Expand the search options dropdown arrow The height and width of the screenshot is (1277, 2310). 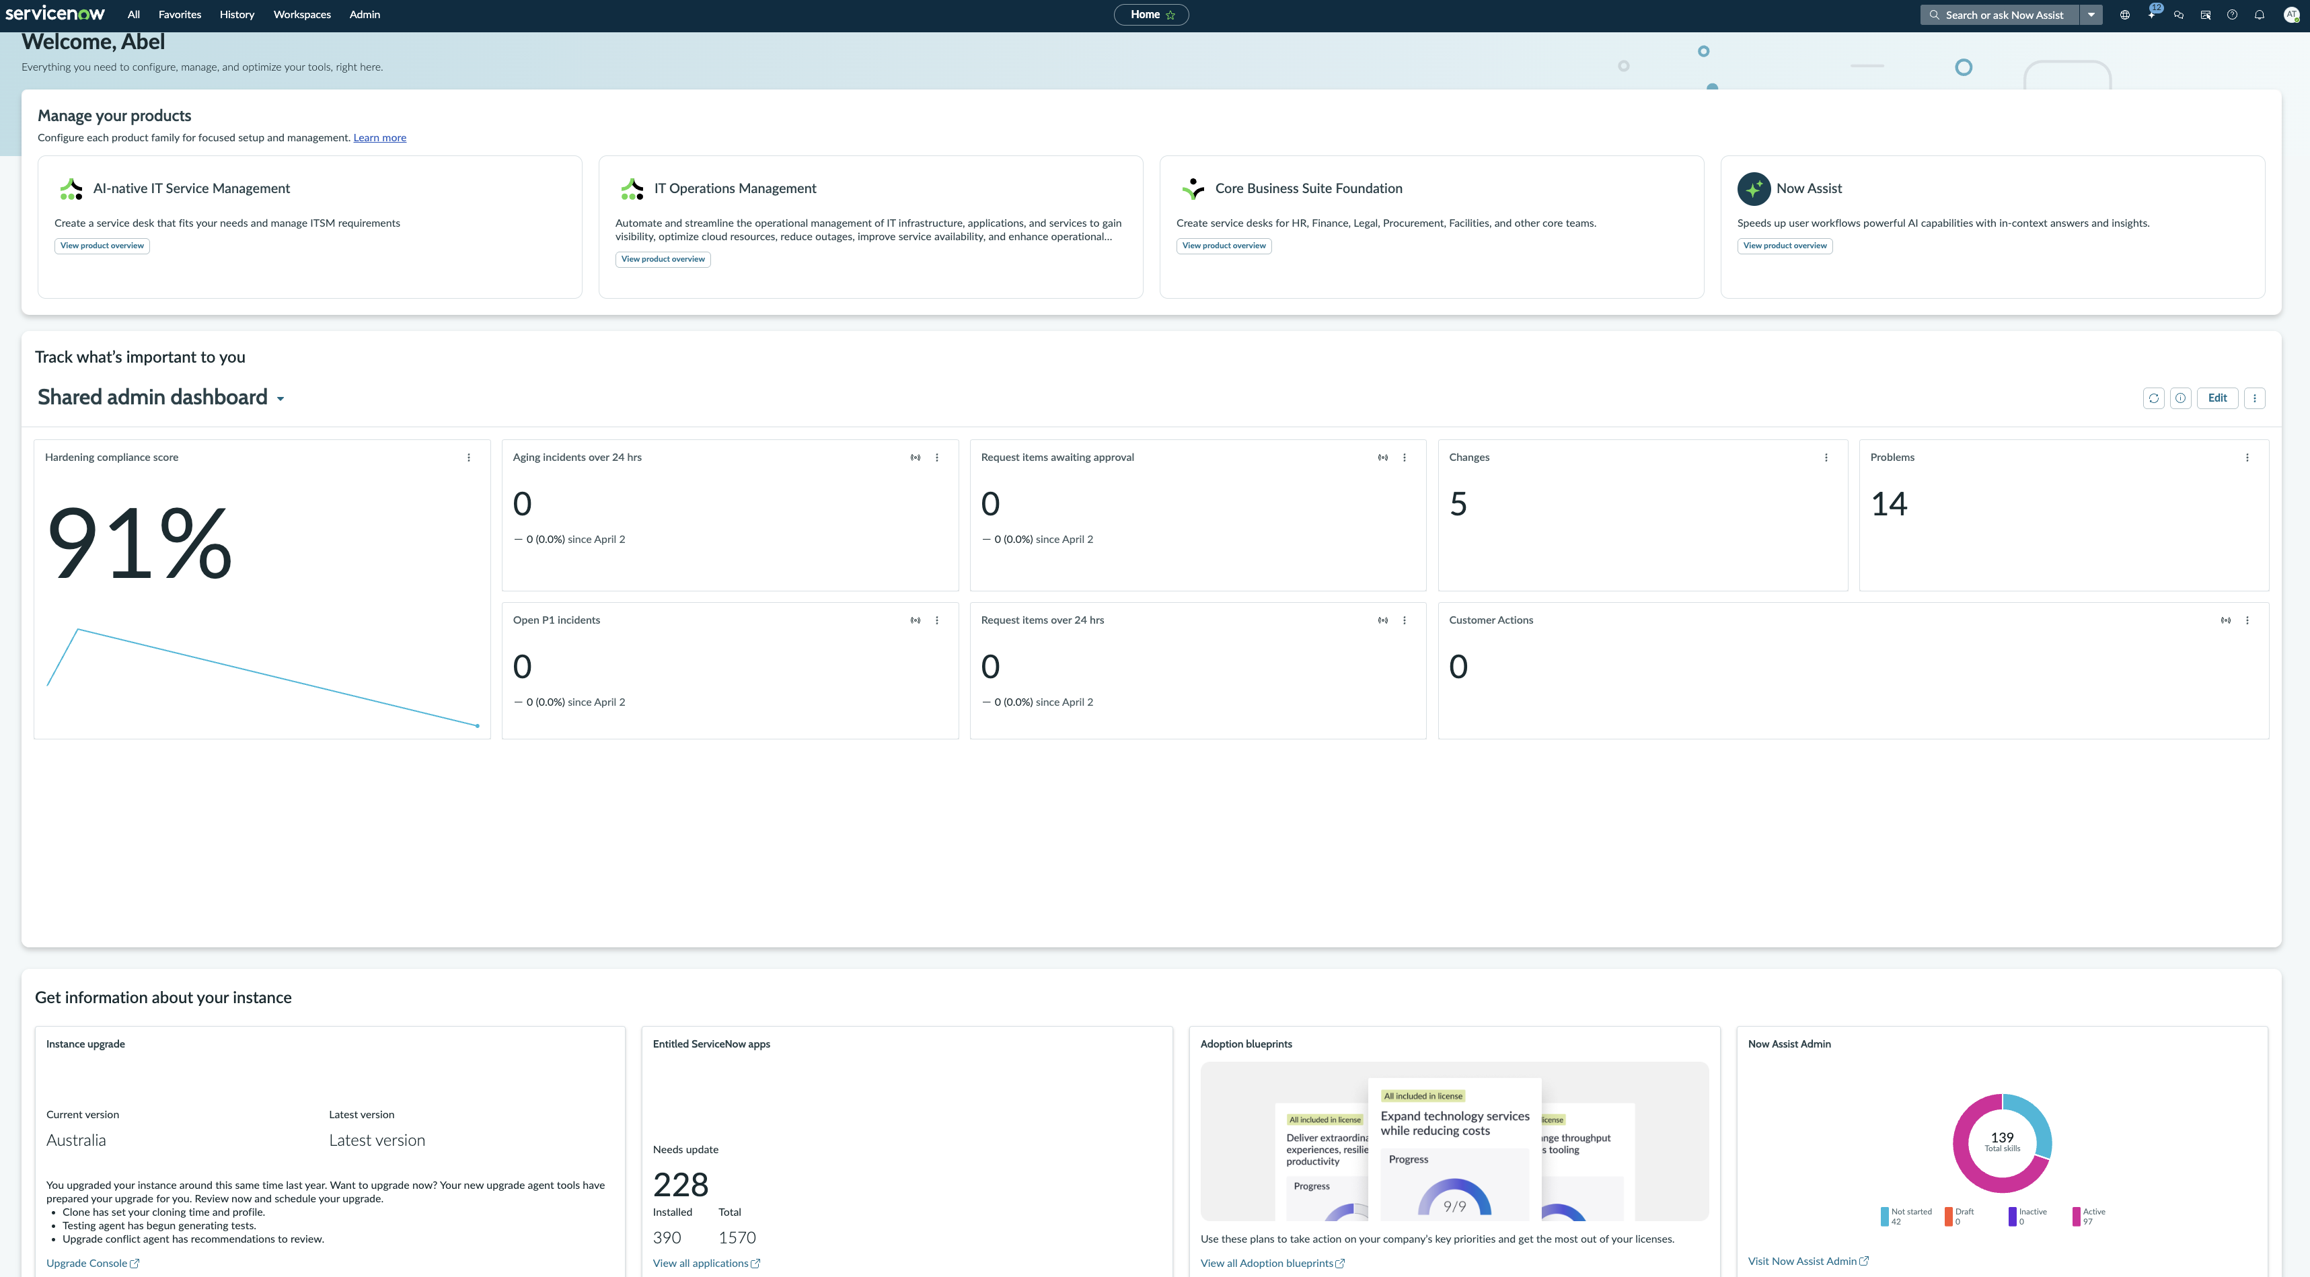(2090, 14)
